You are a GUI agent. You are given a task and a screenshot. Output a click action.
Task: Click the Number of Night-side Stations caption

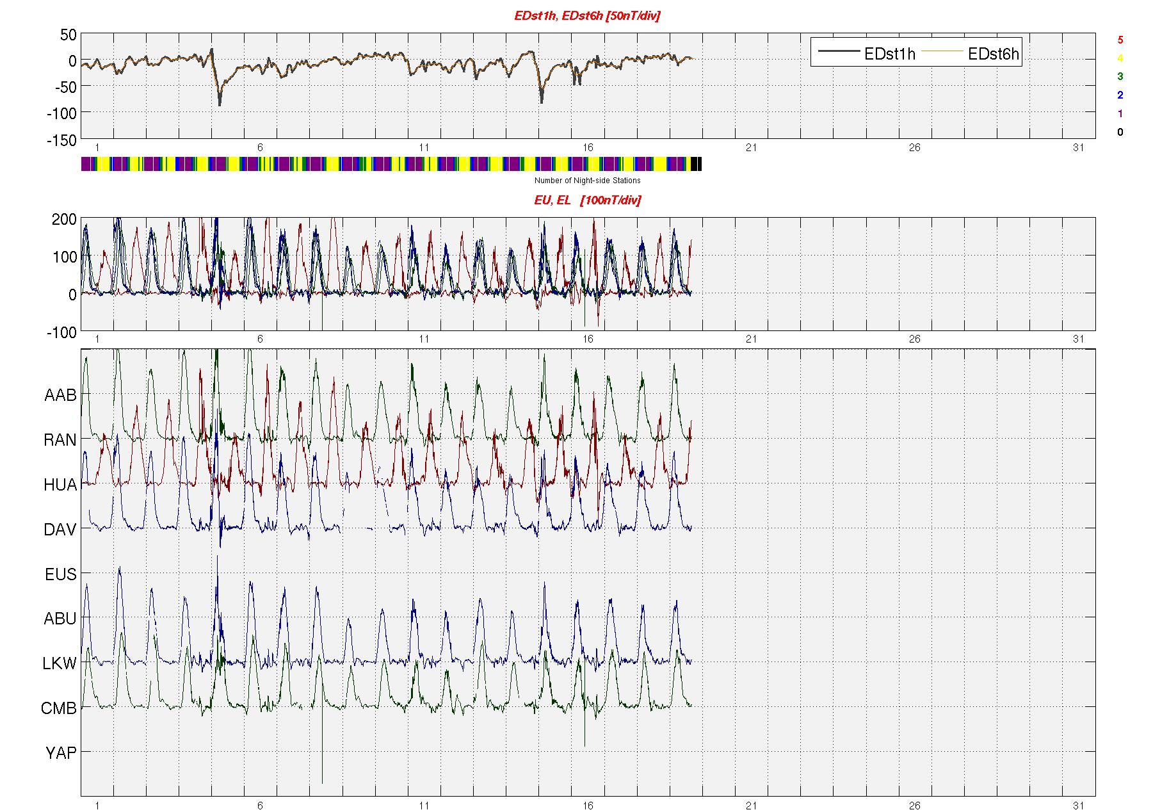587,181
